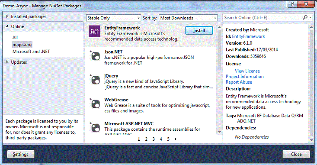Click the help question mark icon

(292, 4)
